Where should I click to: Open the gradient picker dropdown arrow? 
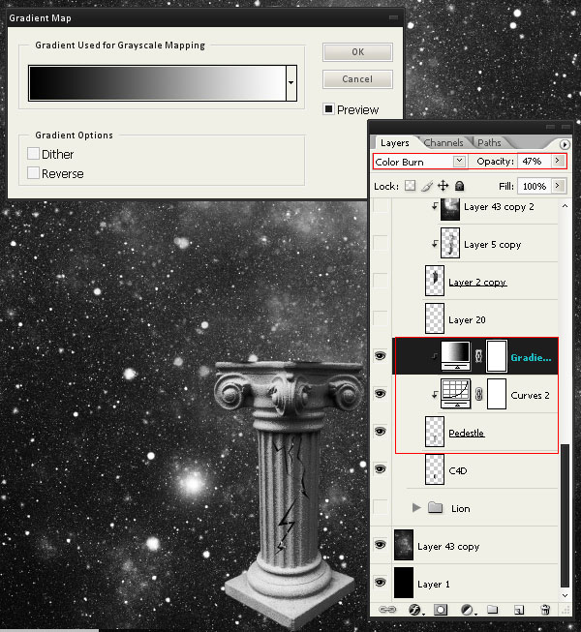click(291, 83)
